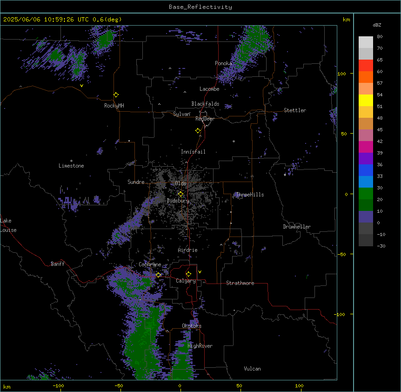This screenshot has height=392, width=401.
Task: Click the Stettler city label
Action: point(295,110)
